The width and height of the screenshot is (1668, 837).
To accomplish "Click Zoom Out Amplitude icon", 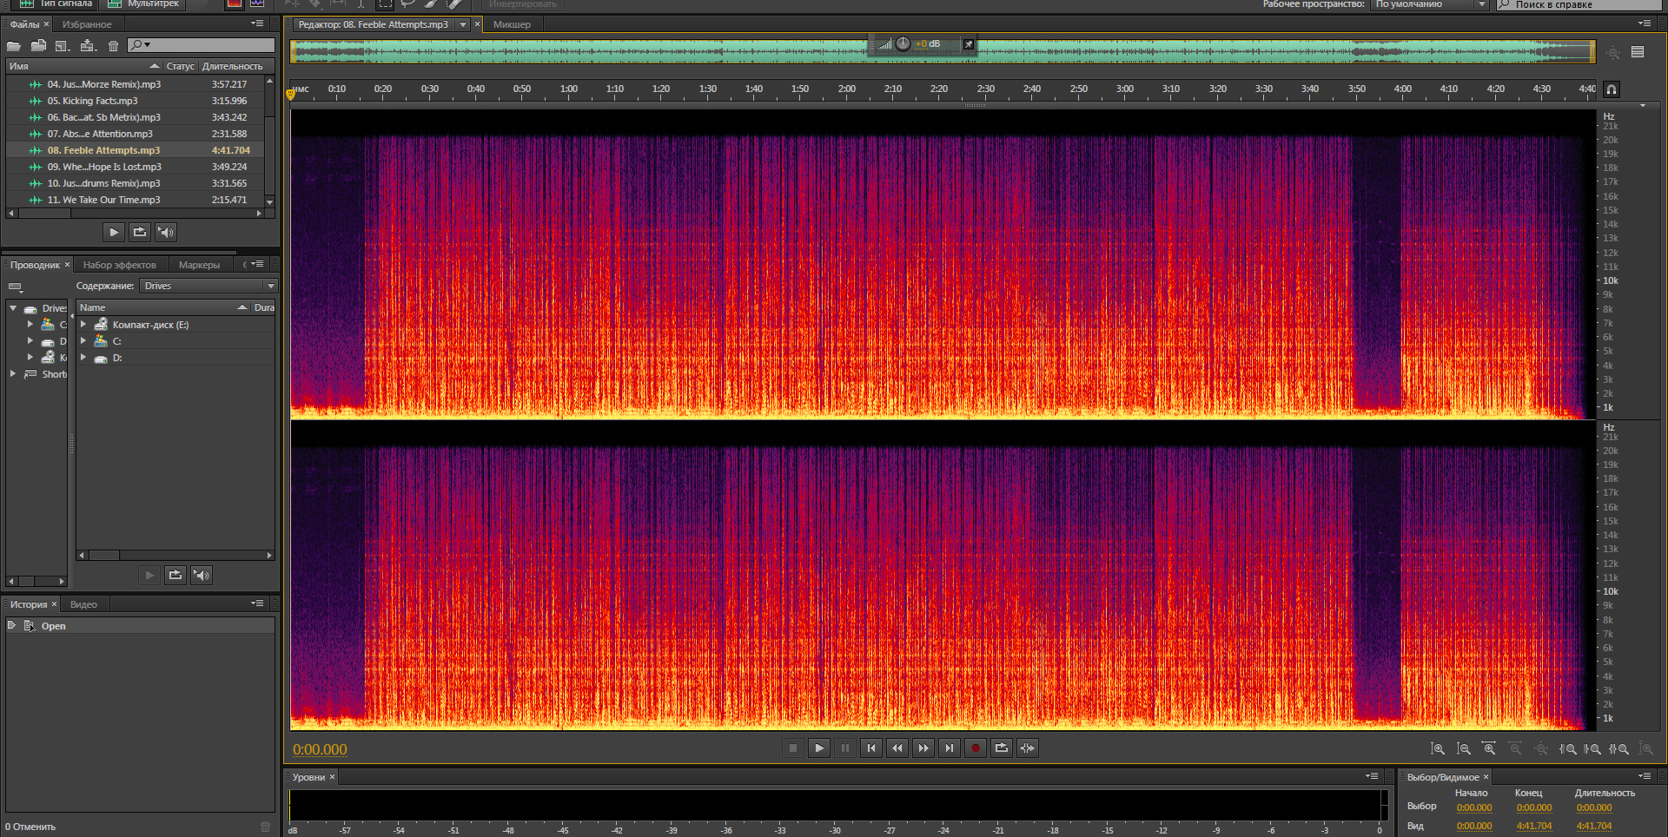I will coord(1464,748).
